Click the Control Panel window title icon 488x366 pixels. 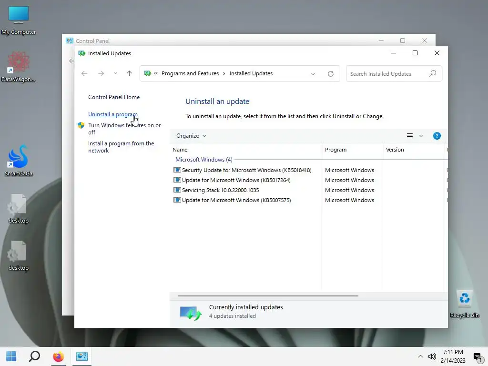coord(70,41)
